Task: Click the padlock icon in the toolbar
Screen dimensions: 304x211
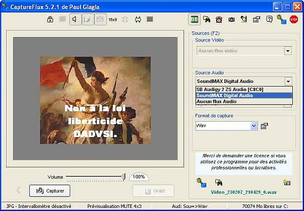Action: coord(50,20)
